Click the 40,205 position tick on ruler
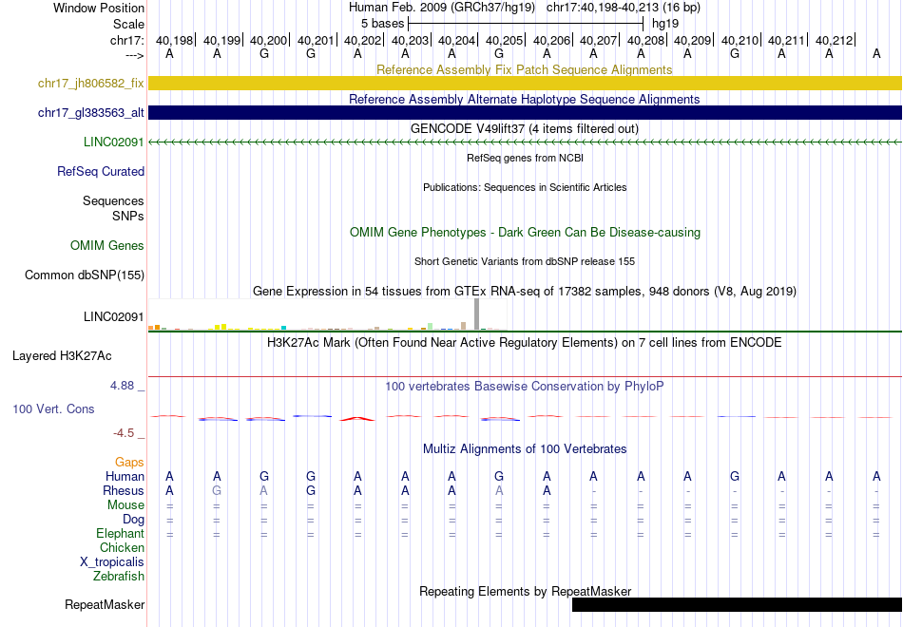Screen dimensions: 903x627 click(x=505, y=40)
